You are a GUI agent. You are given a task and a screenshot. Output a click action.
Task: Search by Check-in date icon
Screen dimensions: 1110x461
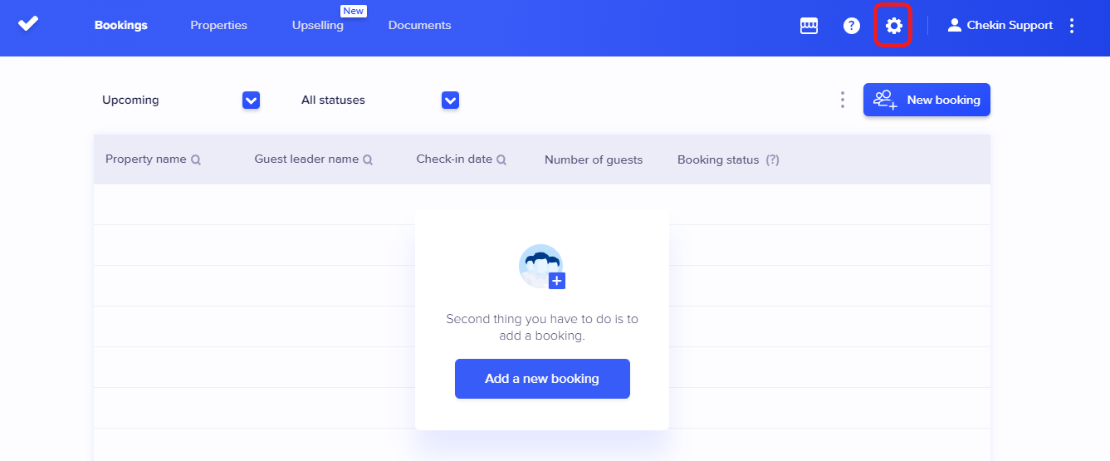pyautogui.click(x=501, y=160)
